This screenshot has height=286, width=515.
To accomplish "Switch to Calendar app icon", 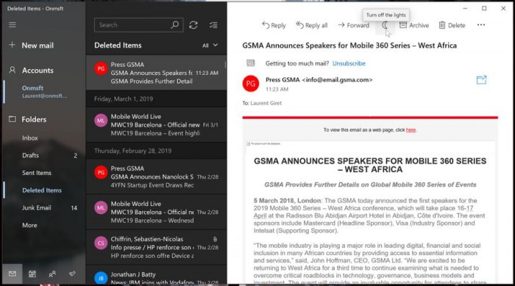I will (x=32, y=274).
